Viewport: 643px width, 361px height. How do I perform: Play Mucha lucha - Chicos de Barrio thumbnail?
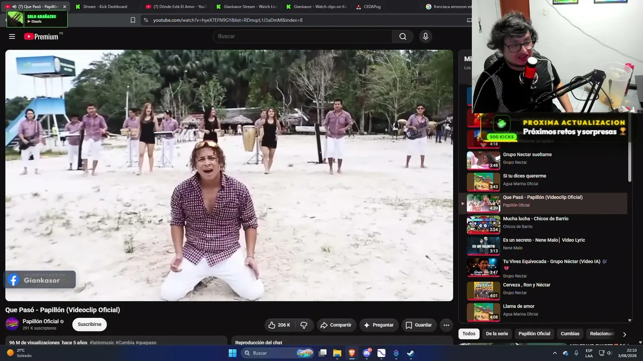[x=483, y=225]
